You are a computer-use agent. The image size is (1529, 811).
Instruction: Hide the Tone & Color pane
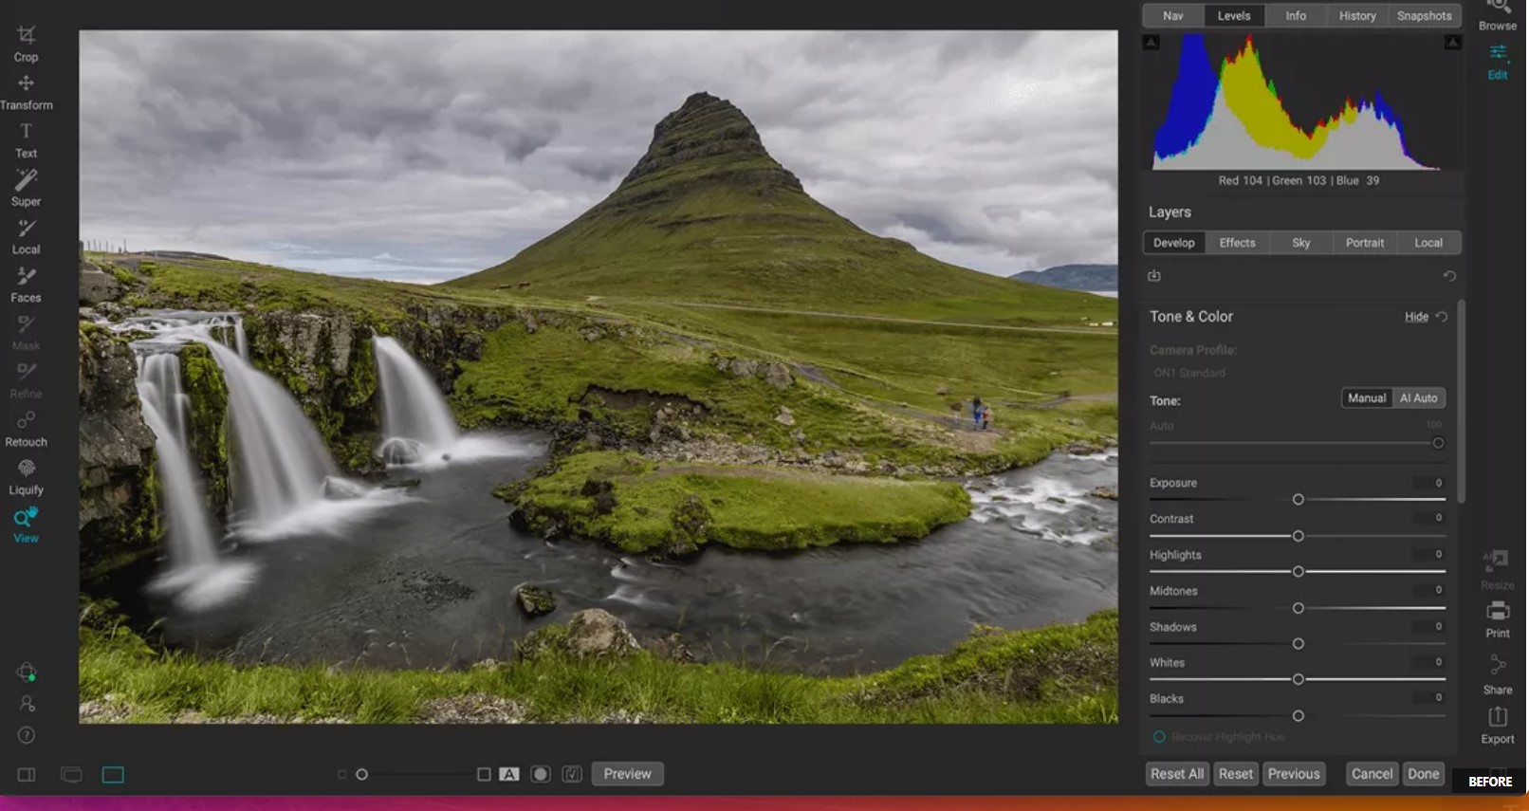tap(1416, 317)
